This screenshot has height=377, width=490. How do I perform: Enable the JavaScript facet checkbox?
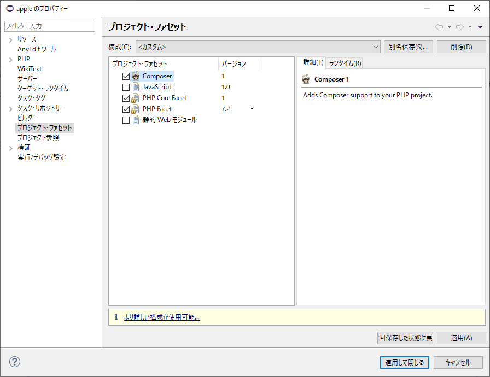click(x=126, y=88)
